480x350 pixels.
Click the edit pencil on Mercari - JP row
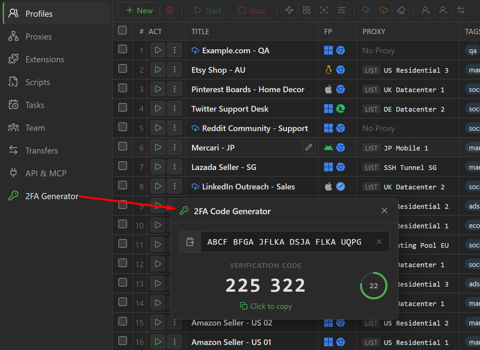(309, 147)
